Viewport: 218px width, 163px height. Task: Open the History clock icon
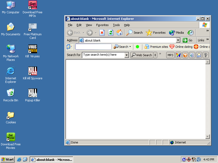coord(190,33)
